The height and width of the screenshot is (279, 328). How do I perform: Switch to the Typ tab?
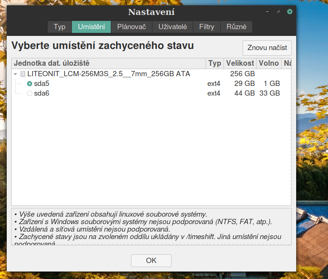[60, 27]
